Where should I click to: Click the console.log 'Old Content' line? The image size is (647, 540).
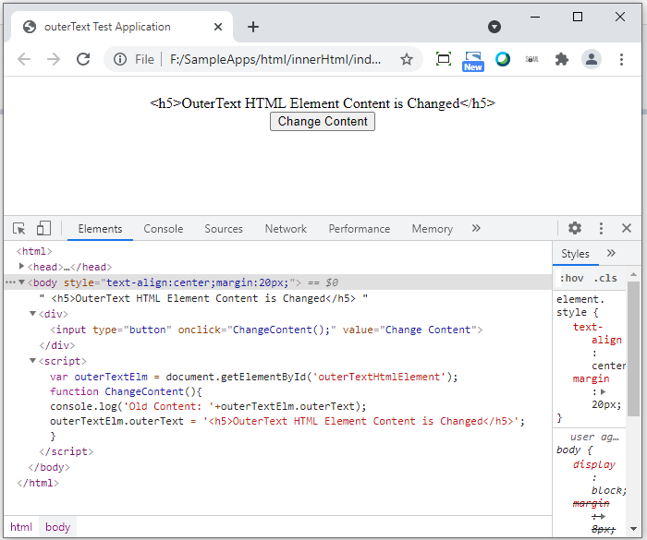click(208, 406)
